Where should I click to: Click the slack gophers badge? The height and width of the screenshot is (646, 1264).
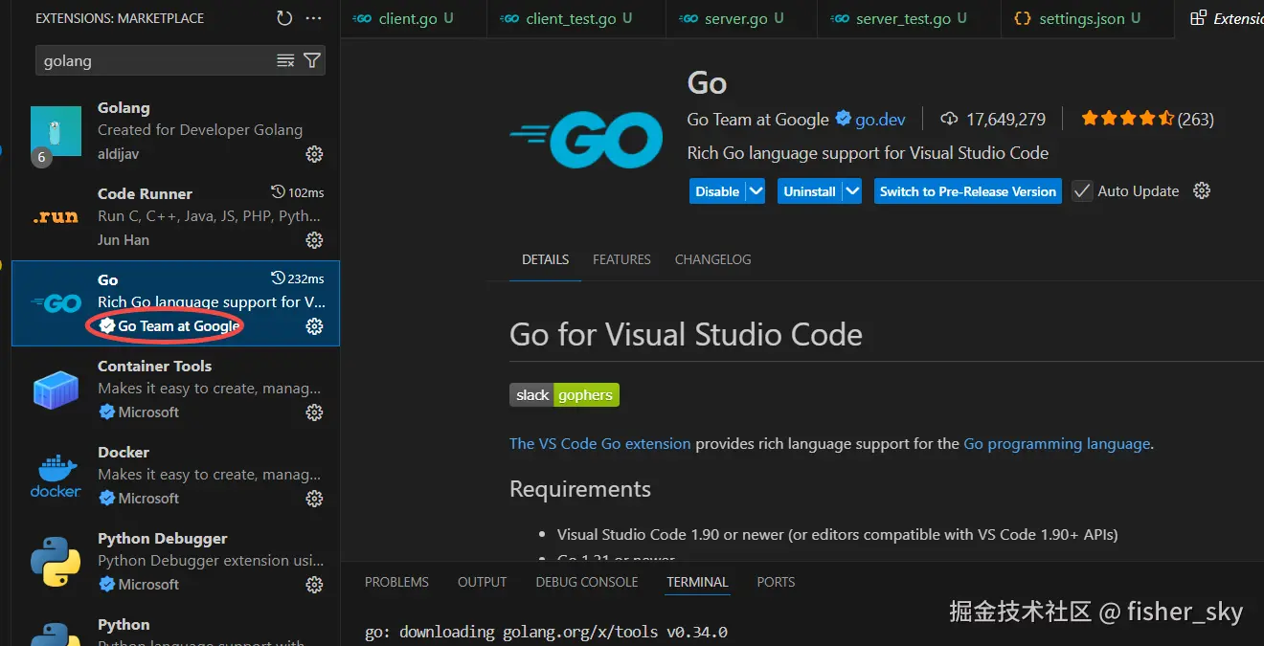[x=564, y=394]
